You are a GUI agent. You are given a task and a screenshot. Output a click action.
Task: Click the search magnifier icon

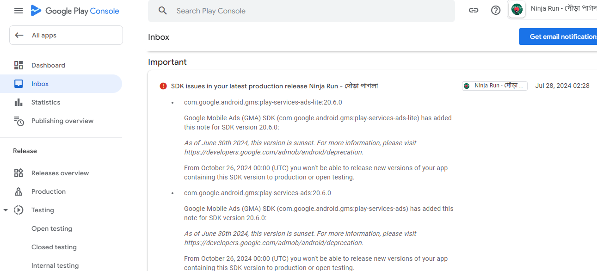point(163,11)
